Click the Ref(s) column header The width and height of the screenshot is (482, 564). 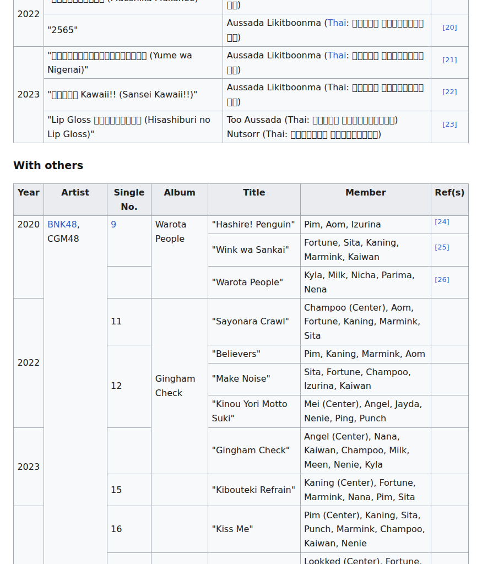coord(449,193)
